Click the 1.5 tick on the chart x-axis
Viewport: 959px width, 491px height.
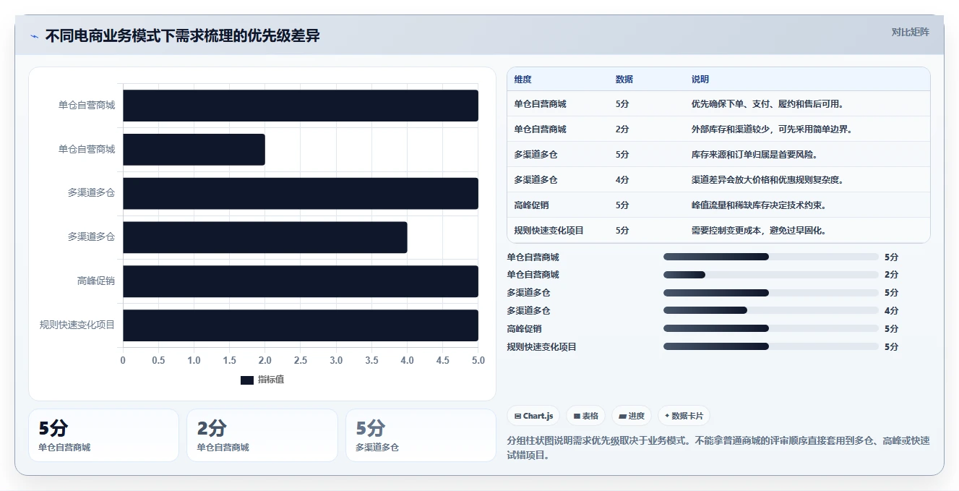pos(229,360)
